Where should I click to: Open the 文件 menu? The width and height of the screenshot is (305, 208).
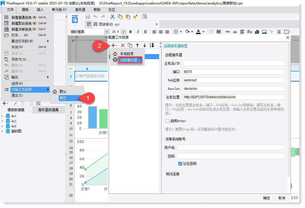click(x=10, y=10)
